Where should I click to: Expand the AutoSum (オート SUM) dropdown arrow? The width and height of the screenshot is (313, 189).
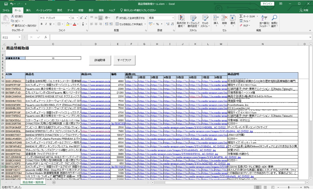pyautogui.click(x=258, y=16)
